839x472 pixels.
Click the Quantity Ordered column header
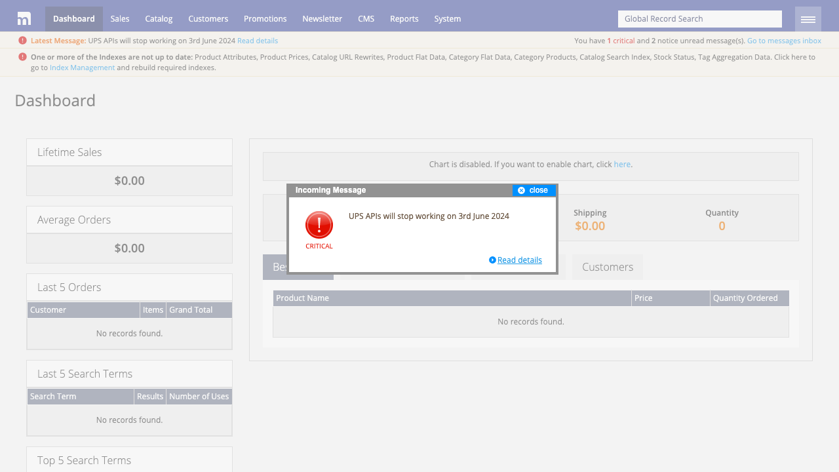[749, 298]
